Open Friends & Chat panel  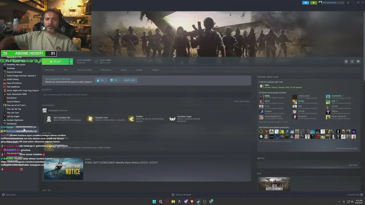(x=355, y=195)
